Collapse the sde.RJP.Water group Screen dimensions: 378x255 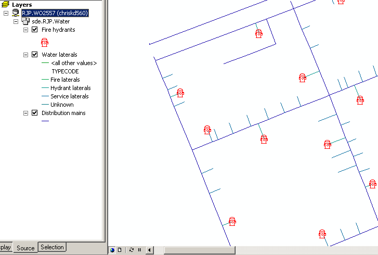tap(16, 21)
